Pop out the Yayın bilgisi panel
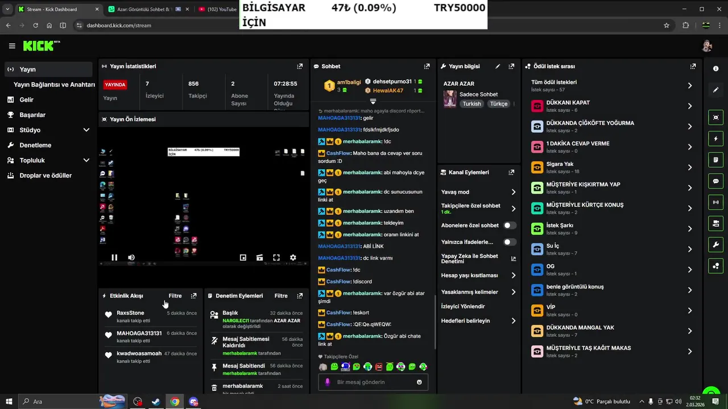Image resolution: width=728 pixels, height=409 pixels. point(511,66)
